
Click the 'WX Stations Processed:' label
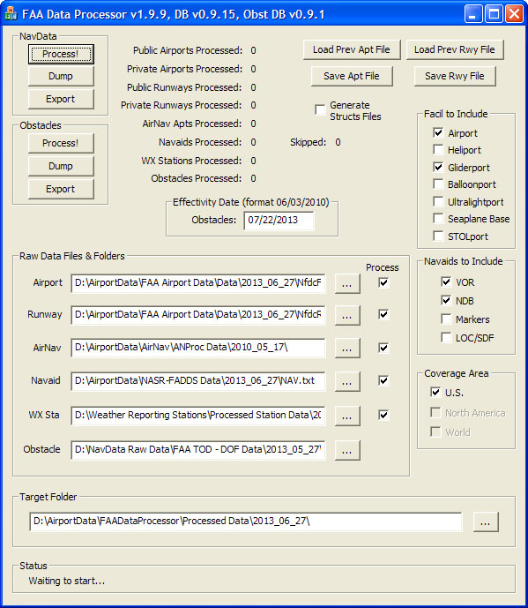click(x=191, y=161)
